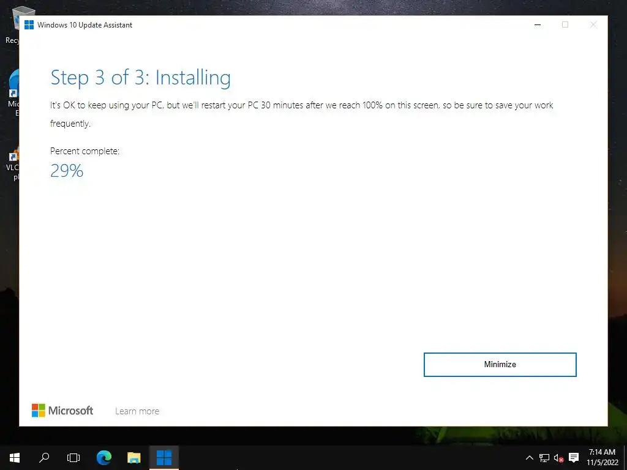Click the muted volume tray icon
627x470 pixels.
point(558,458)
